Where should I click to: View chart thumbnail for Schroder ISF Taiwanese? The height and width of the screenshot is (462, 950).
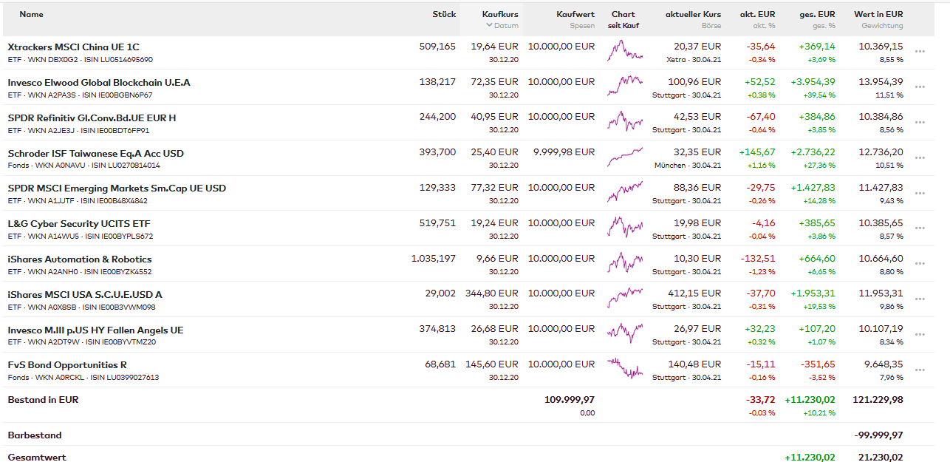(x=625, y=157)
